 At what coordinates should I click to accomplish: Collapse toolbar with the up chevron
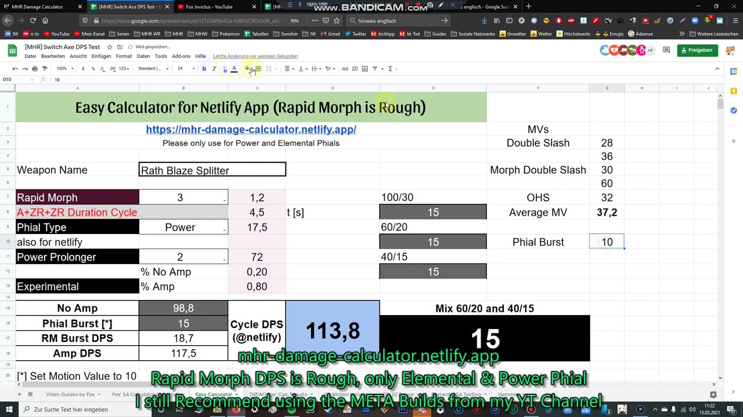[717, 69]
